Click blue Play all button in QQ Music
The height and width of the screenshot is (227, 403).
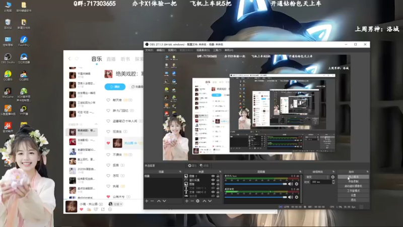pos(115,87)
